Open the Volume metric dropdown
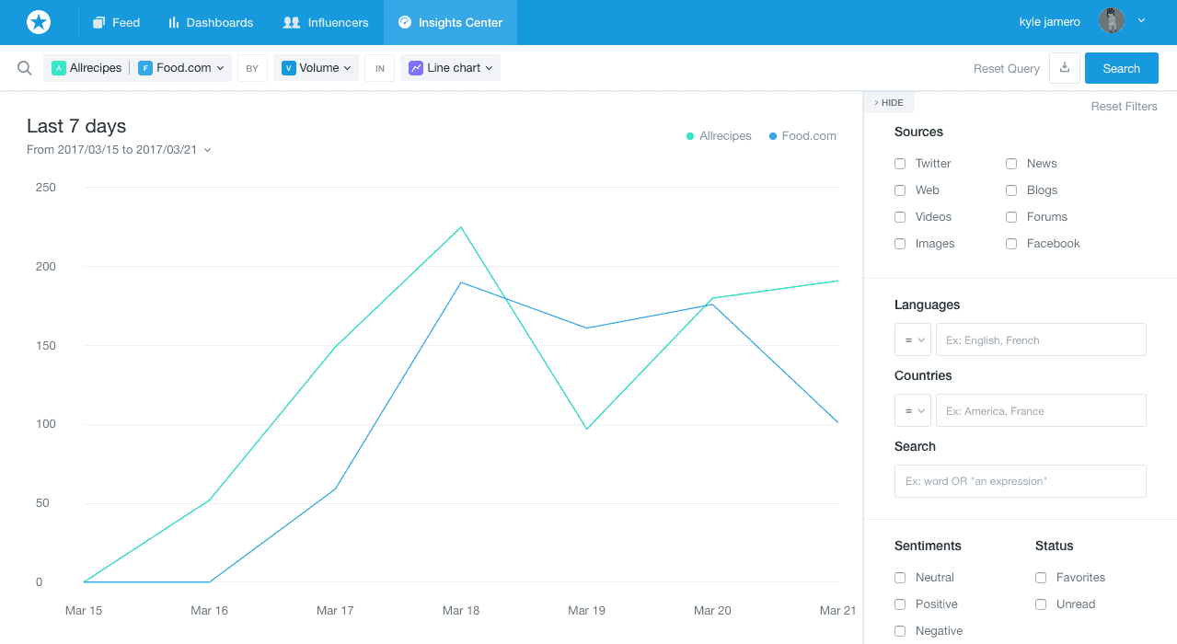This screenshot has width=1177, height=644. click(316, 68)
